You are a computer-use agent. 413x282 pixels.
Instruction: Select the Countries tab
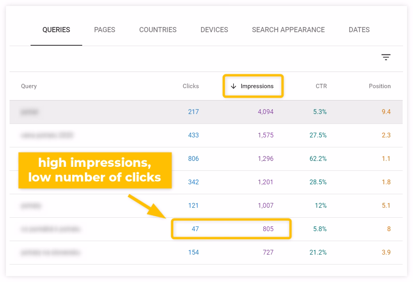(x=158, y=30)
